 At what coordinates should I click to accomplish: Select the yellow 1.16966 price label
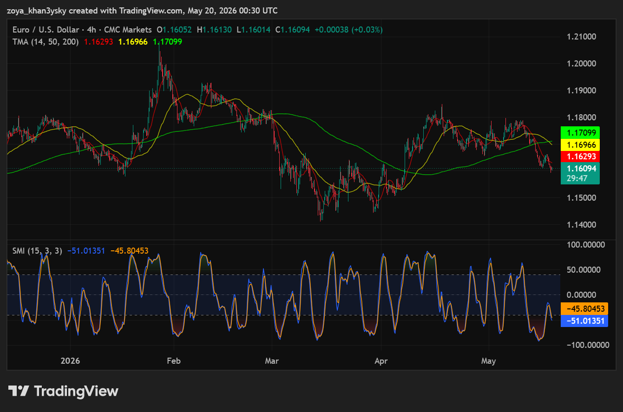tap(580, 144)
